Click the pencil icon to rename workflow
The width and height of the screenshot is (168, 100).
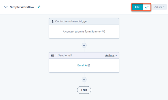[x=39, y=7]
